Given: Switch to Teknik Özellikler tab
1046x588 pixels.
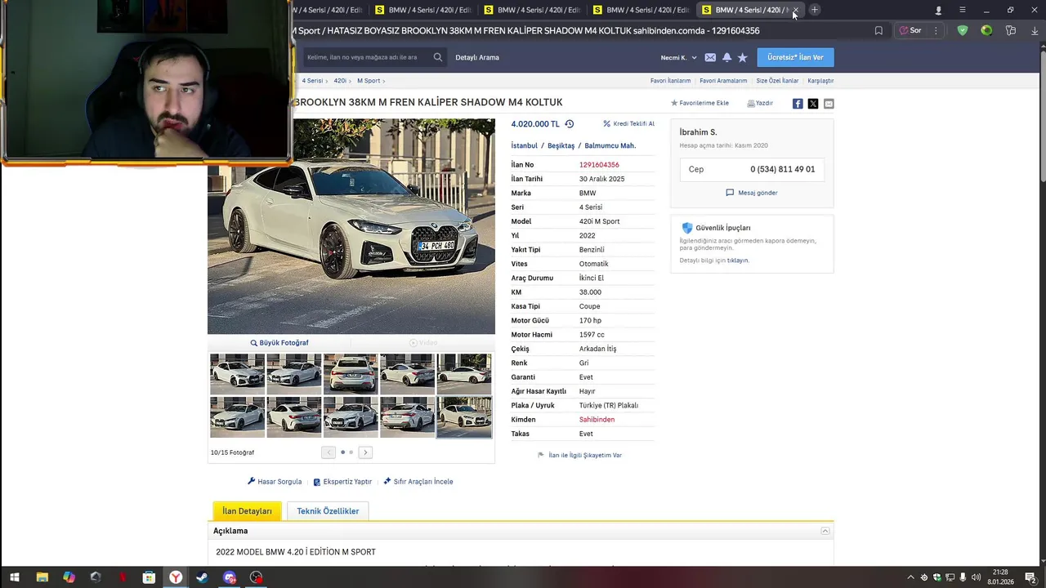Looking at the screenshot, I should click(328, 511).
